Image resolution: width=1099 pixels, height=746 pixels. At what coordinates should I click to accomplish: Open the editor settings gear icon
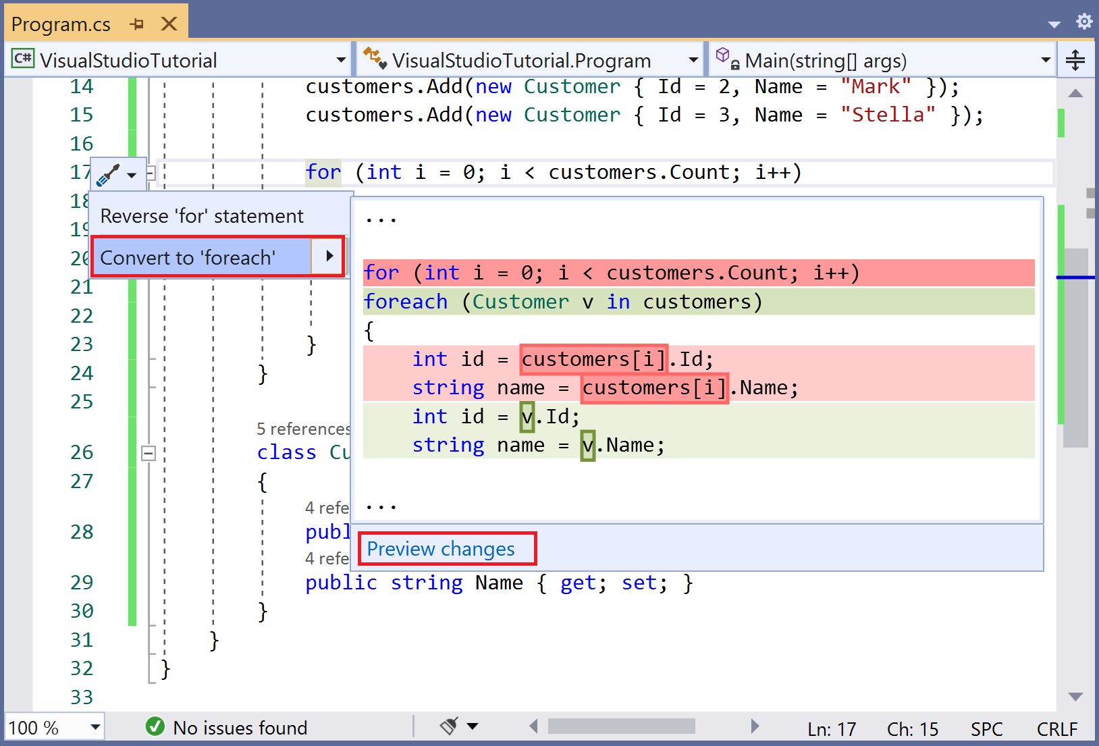tap(1084, 22)
